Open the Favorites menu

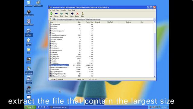63,10
